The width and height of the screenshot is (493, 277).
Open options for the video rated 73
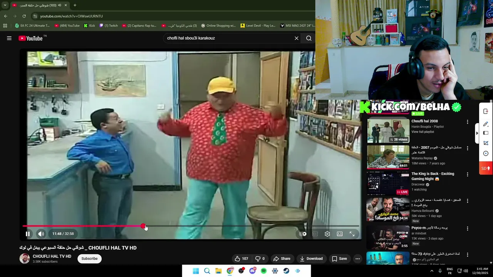point(468,255)
